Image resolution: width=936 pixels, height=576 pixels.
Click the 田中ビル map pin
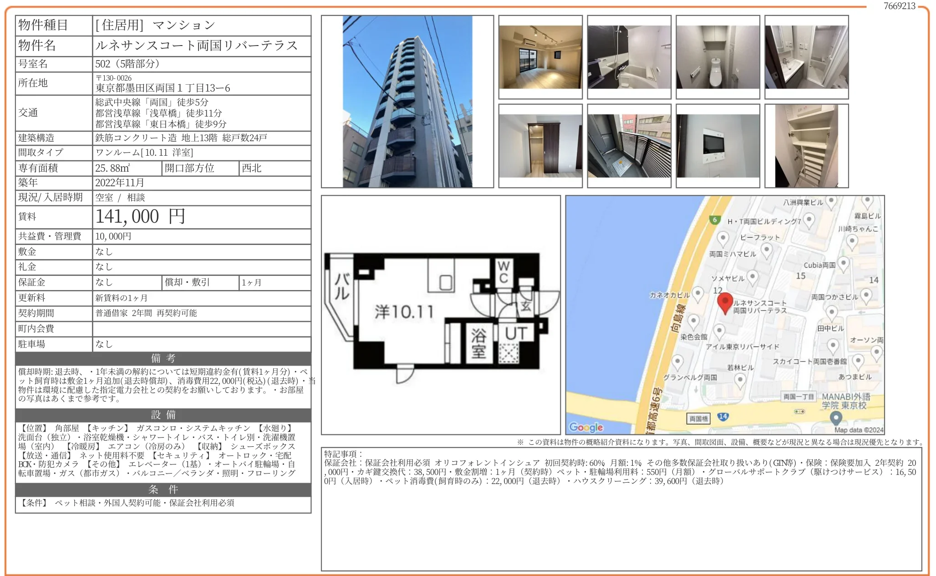(832, 313)
